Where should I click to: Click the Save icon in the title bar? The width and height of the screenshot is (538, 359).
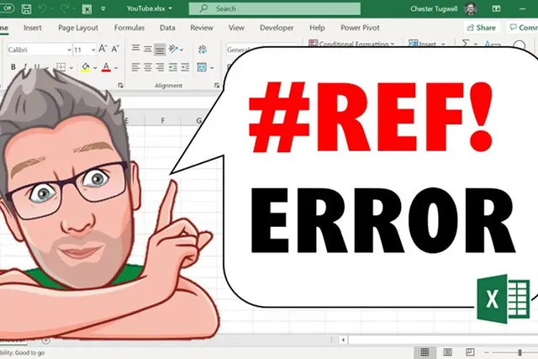[26, 8]
